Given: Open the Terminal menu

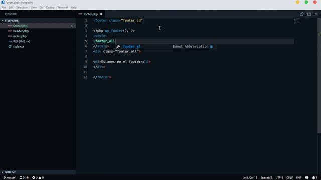Looking at the screenshot, I should tap(62, 8).
